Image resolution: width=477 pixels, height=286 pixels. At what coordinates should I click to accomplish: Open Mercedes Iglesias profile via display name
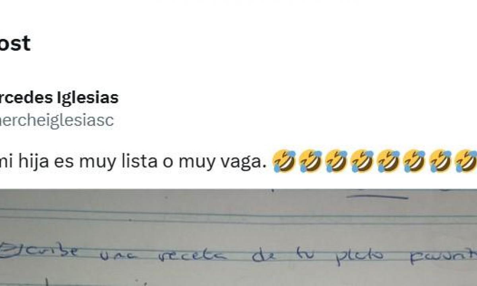(59, 97)
